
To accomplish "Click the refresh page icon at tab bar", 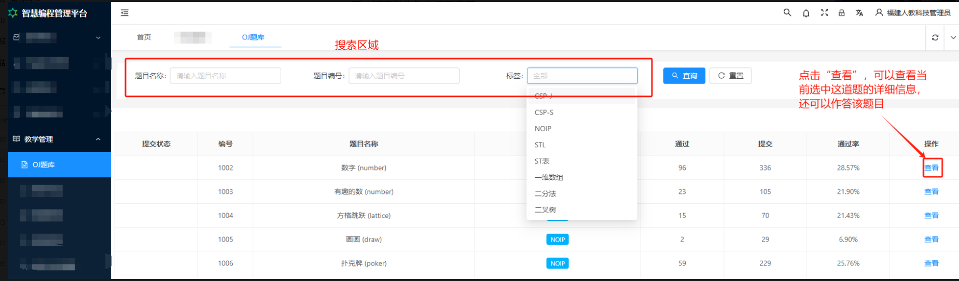I will [x=935, y=37].
